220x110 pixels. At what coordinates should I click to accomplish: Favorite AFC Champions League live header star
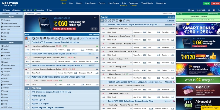(x=29, y=42)
